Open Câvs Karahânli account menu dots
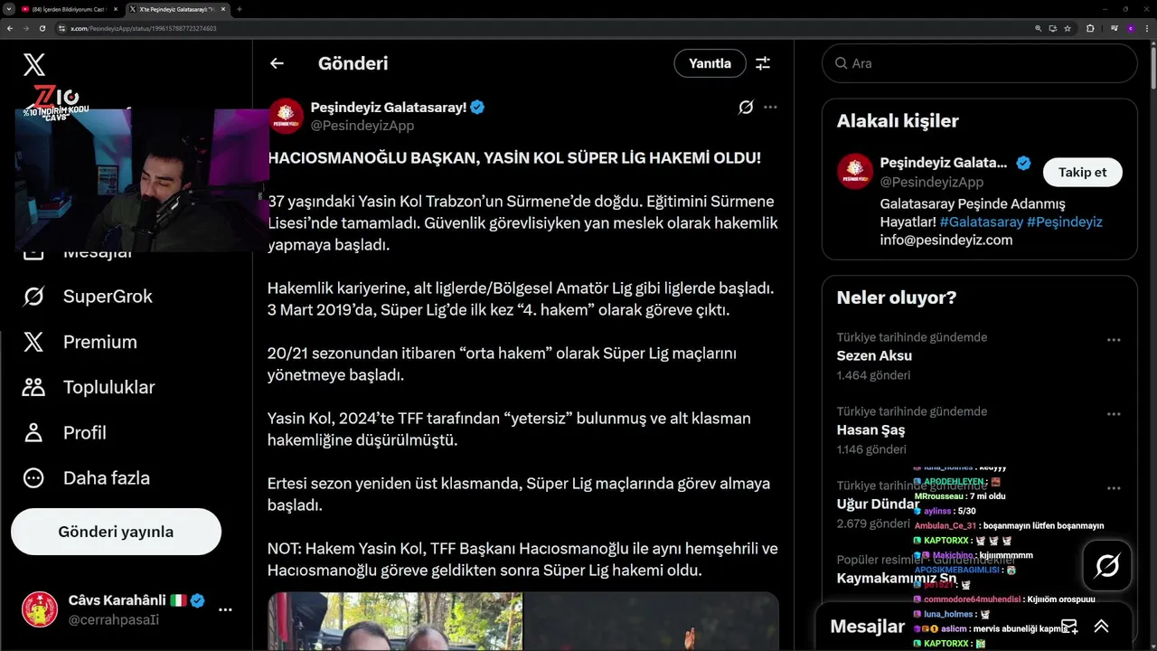1157x651 pixels. click(x=225, y=609)
